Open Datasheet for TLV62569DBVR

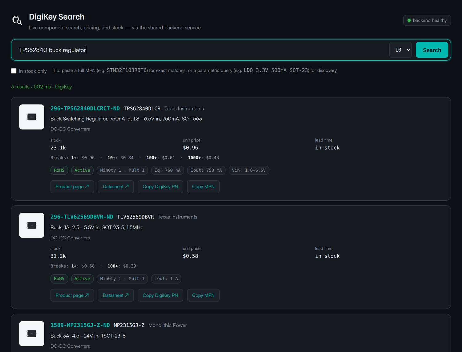116,295
